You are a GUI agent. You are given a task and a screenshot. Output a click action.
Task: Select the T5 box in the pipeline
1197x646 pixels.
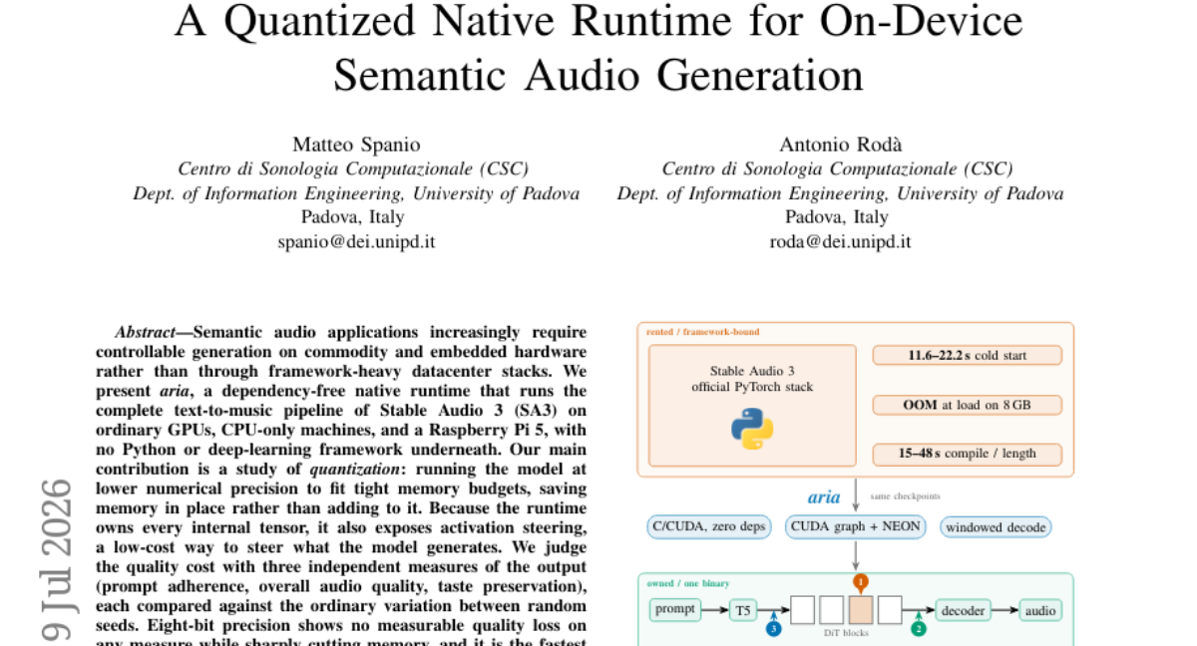(743, 610)
